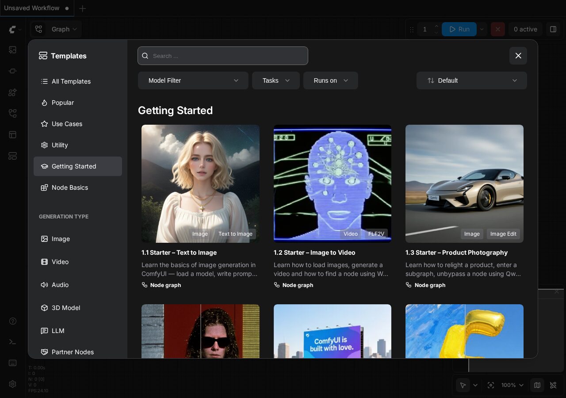Select All Templates in the sidebar

pyautogui.click(x=78, y=81)
